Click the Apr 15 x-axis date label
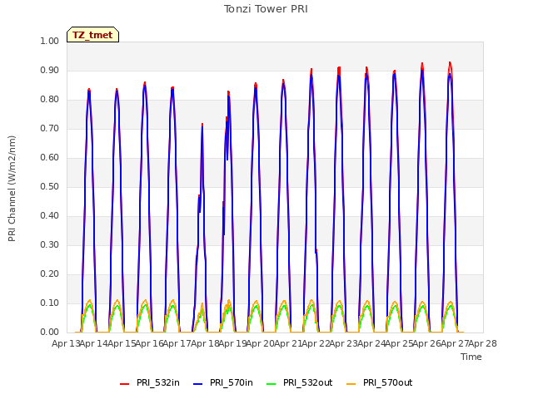Viewport: 533px width, 399px height. 122,343
